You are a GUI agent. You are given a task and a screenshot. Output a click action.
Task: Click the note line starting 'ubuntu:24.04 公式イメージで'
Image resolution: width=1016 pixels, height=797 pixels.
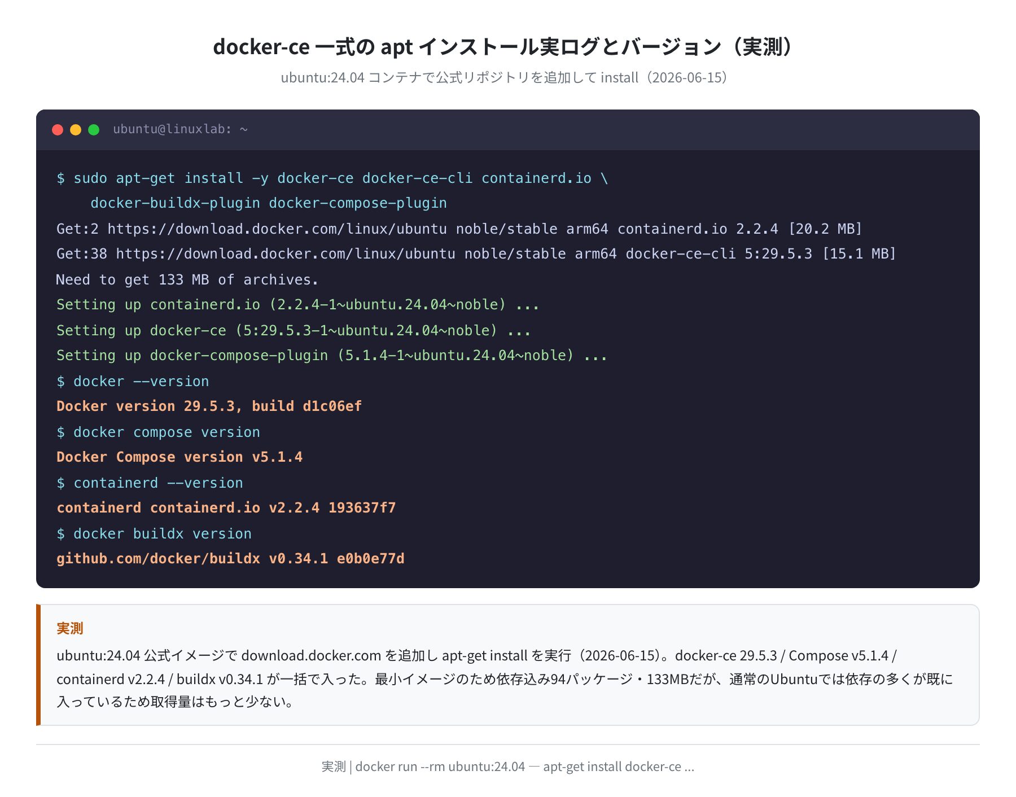pos(476,655)
